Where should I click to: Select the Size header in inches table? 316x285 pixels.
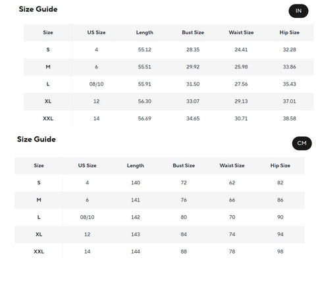coord(48,32)
